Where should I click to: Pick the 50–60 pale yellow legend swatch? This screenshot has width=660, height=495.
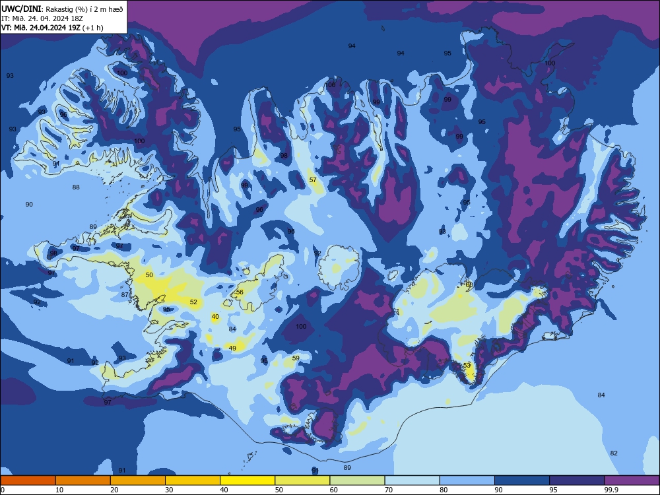tap(302, 480)
